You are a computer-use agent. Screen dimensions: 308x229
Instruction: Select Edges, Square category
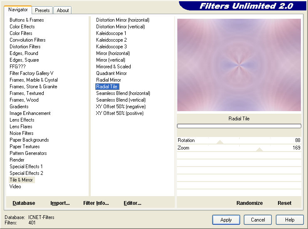pos(24,60)
